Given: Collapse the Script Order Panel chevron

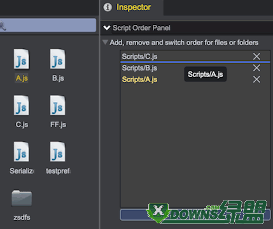Looking at the screenshot, I should tap(106, 28).
